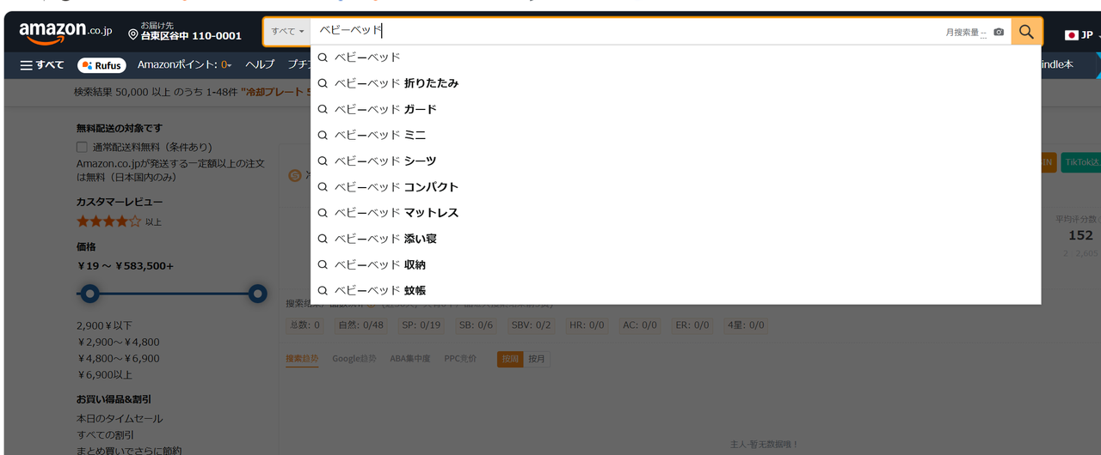Click the 自然: 0/48 stat badge
Image resolution: width=1101 pixels, height=455 pixels.
coord(361,325)
